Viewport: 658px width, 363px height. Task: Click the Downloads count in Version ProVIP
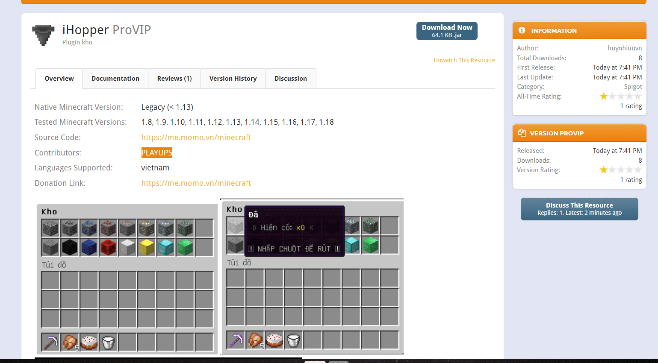point(640,161)
